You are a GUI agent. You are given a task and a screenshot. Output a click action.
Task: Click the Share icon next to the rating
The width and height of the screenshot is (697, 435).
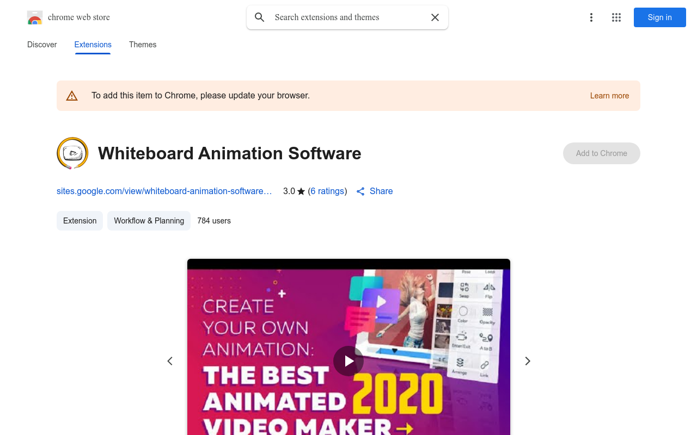(x=360, y=191)
